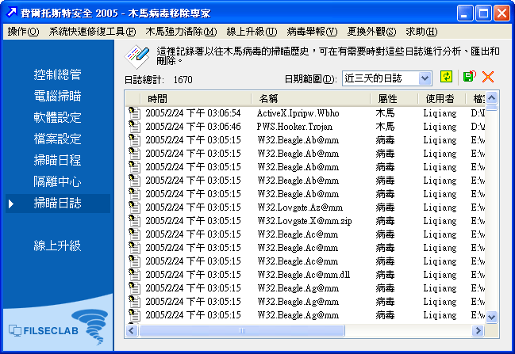Viewport: 515px width, 354px height.
Task: Open the 線上升級 menu in menu bar
Action: point(252,32)
